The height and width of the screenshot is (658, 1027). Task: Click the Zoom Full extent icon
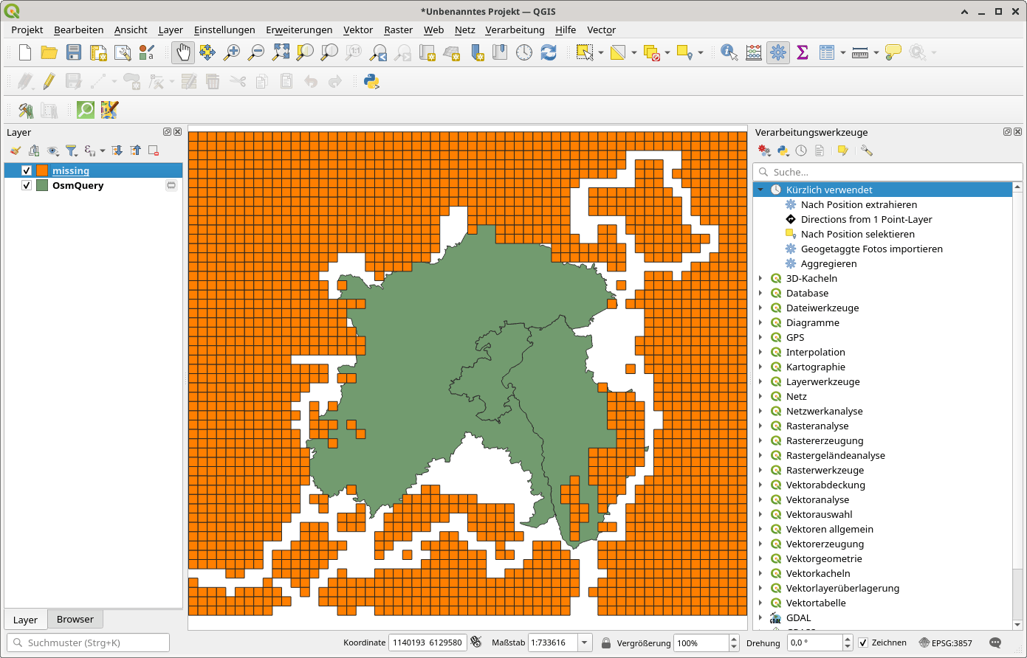coord(281,52)
